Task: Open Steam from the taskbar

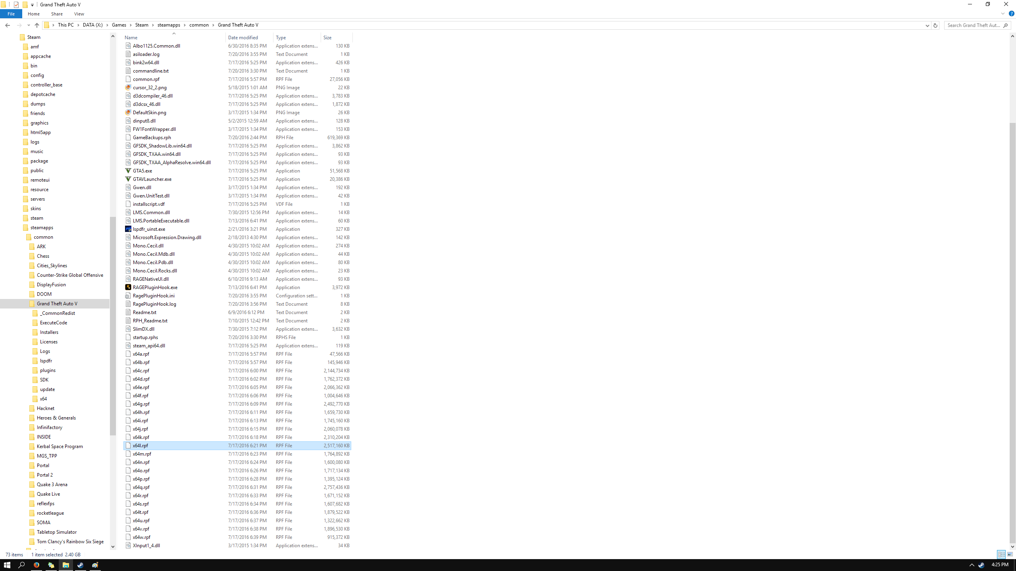Action: pyautogui.click(x=81, y=565)
